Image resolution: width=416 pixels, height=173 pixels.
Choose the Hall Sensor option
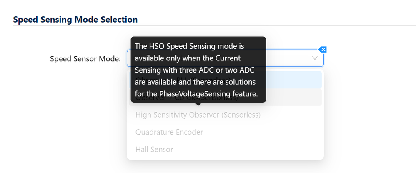154,149
